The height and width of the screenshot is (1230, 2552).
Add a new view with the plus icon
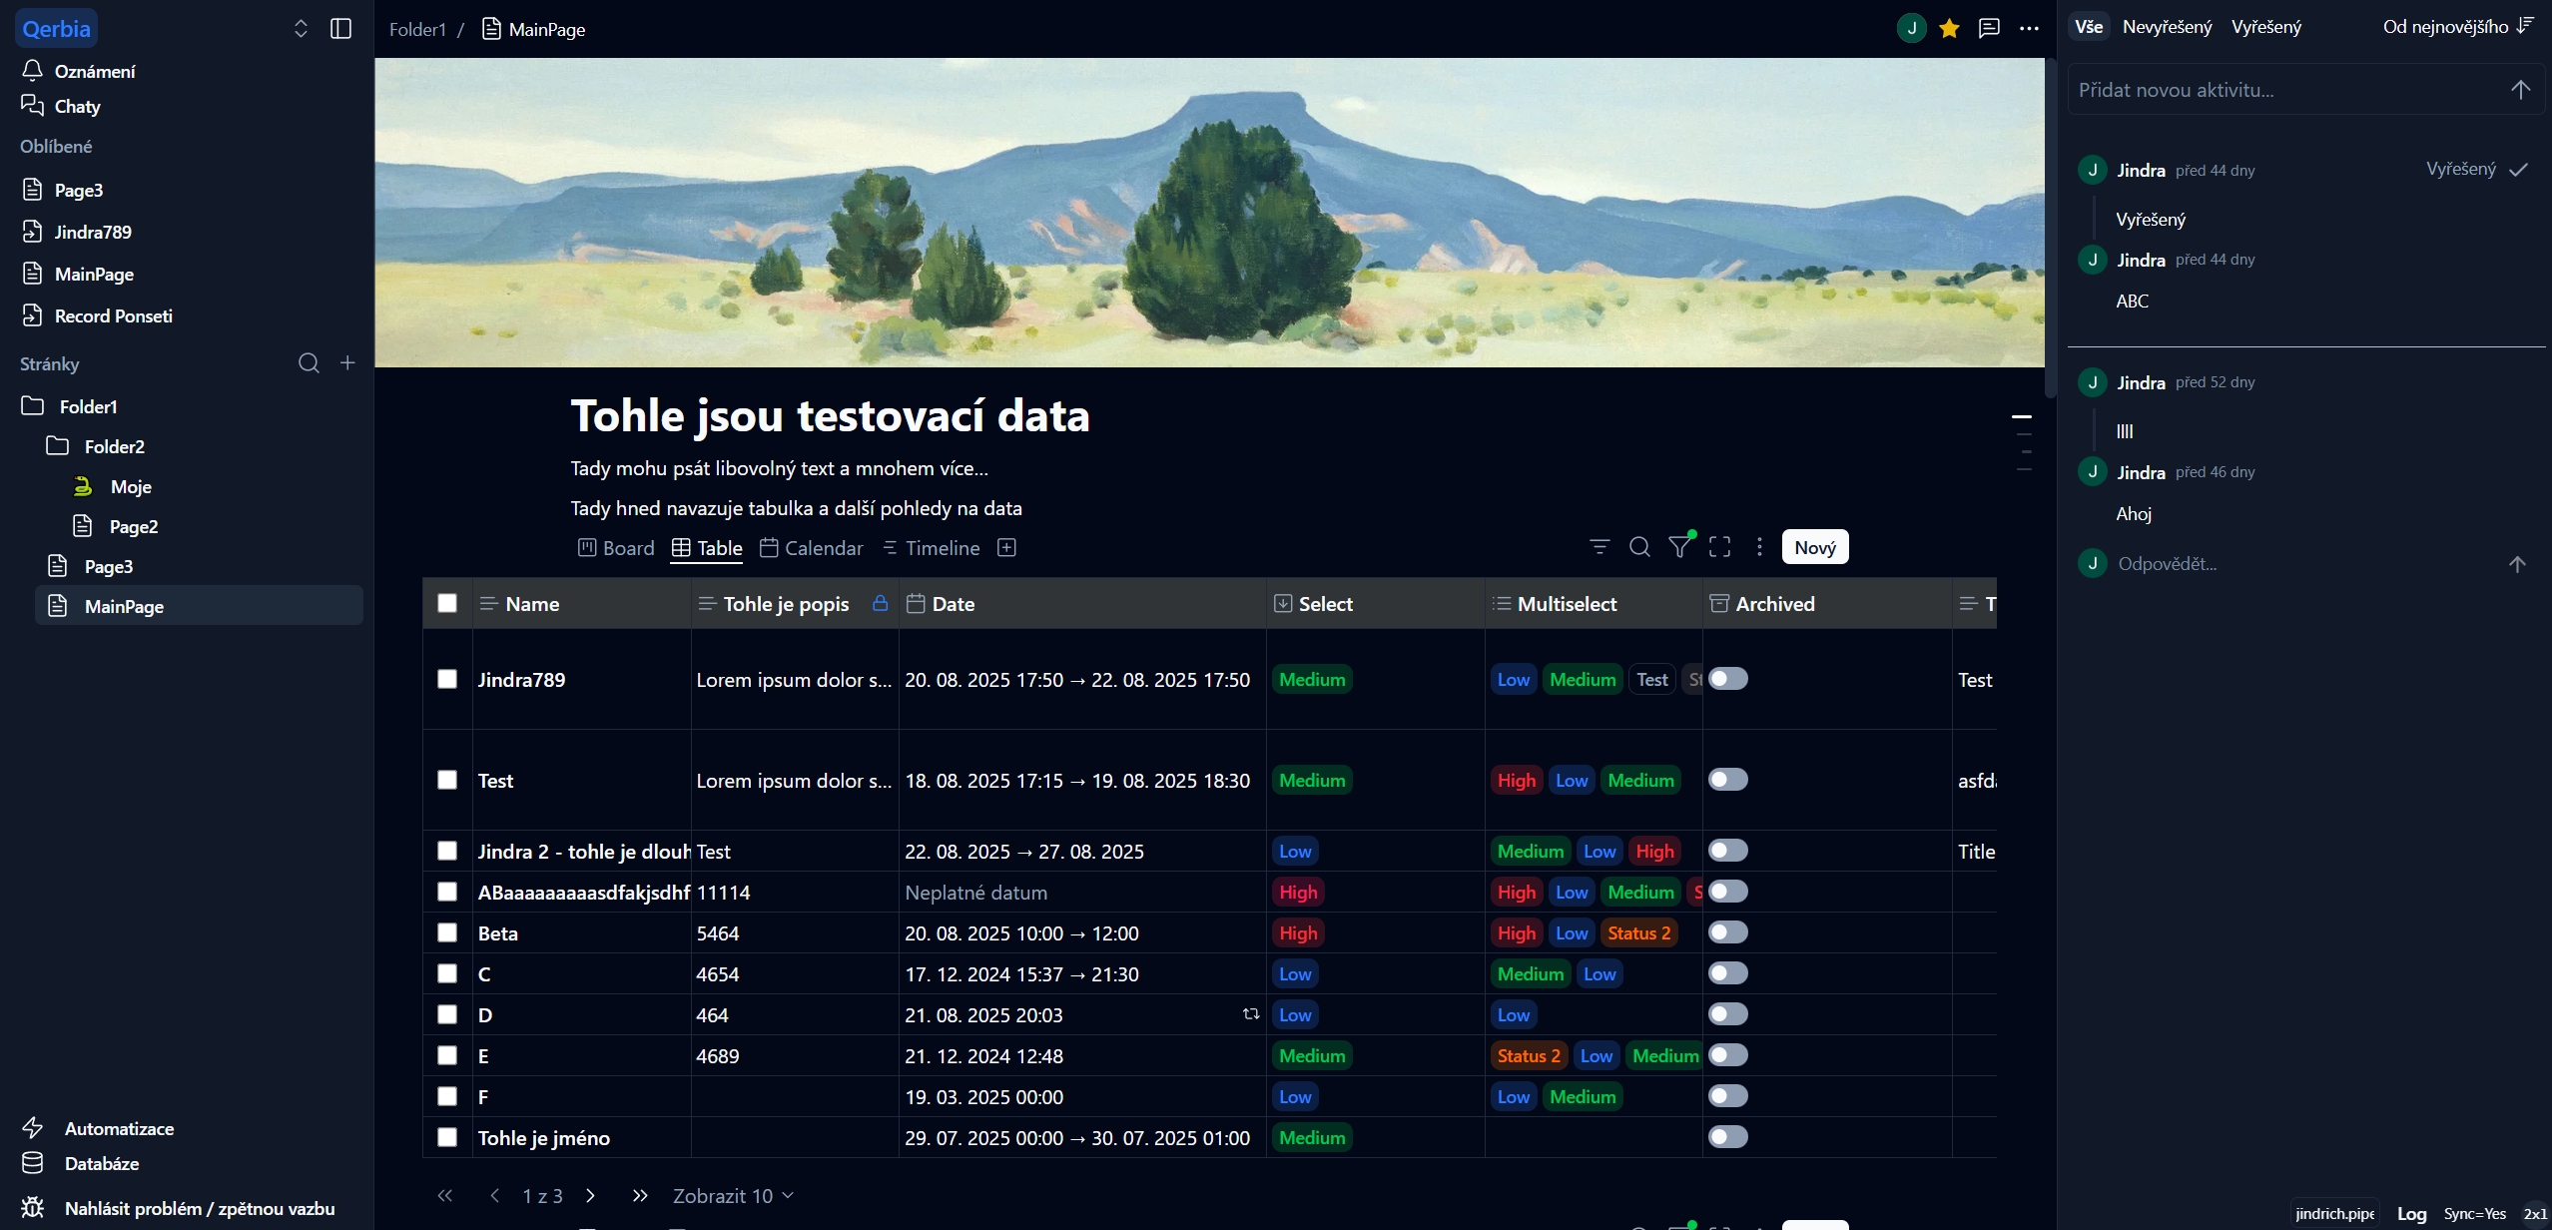[x=1007, y=547]
